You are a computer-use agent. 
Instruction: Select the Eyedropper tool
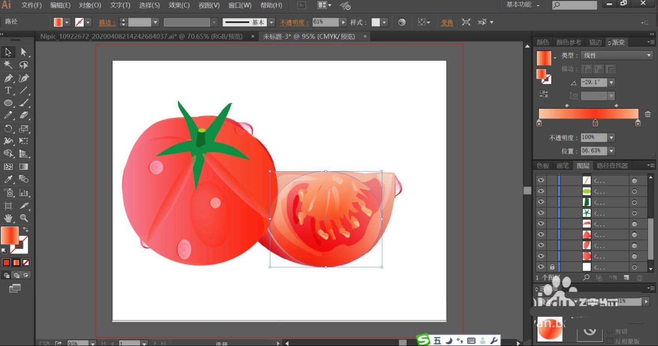(8, 179)
